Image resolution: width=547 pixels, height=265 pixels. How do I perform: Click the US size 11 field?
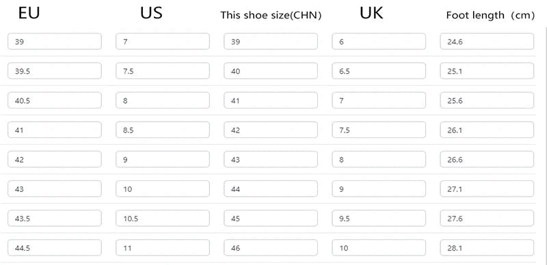(163, 247)
